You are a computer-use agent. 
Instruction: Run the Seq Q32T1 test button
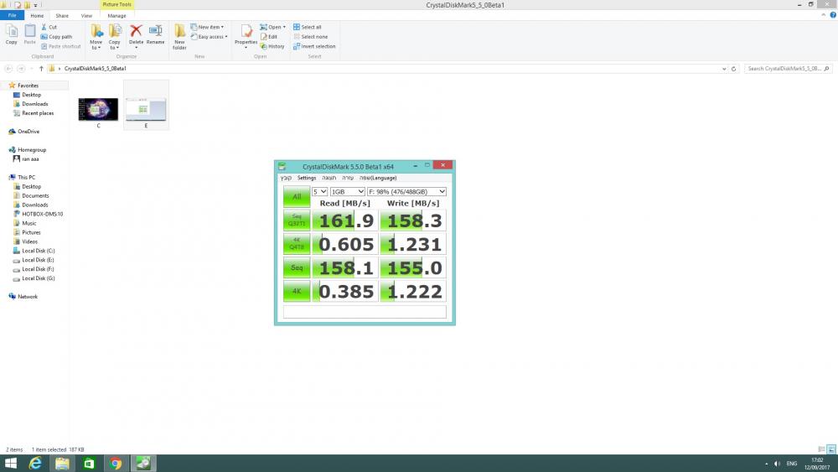tap(297, 220)
